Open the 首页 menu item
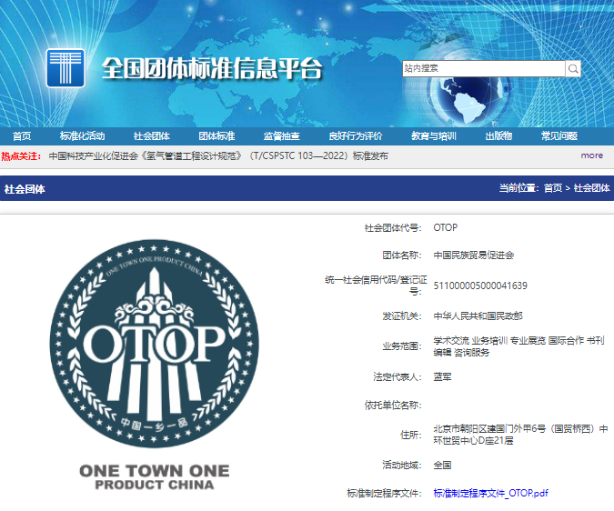Screen dimensions: 614x511 (22, 136)
